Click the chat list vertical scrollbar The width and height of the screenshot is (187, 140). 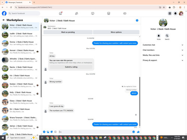(41, 61)
